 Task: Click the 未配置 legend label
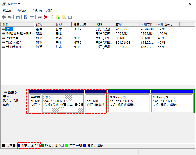11,146
